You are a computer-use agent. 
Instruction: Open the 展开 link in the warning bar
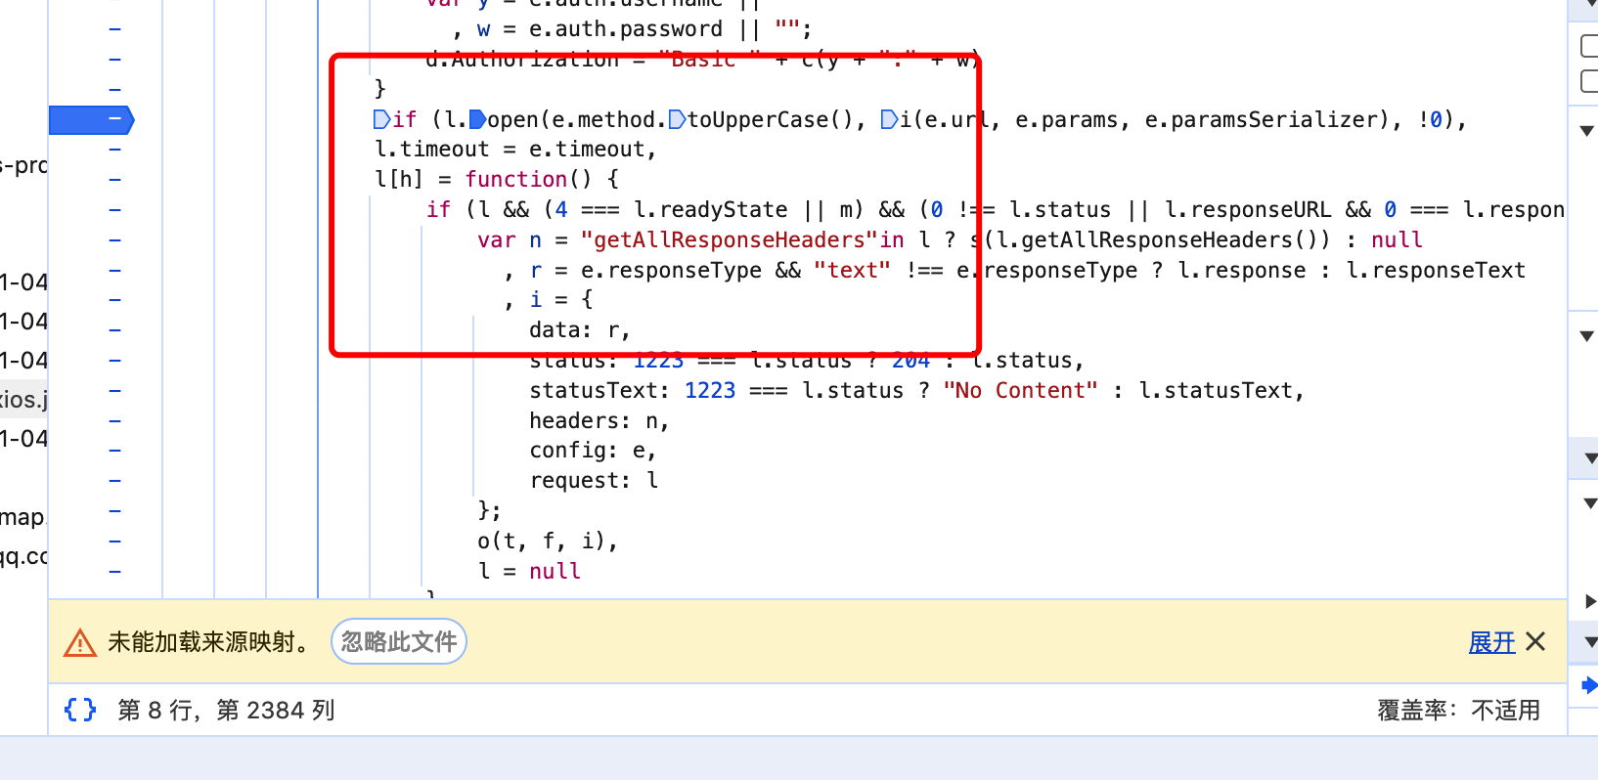[1491, 642]
